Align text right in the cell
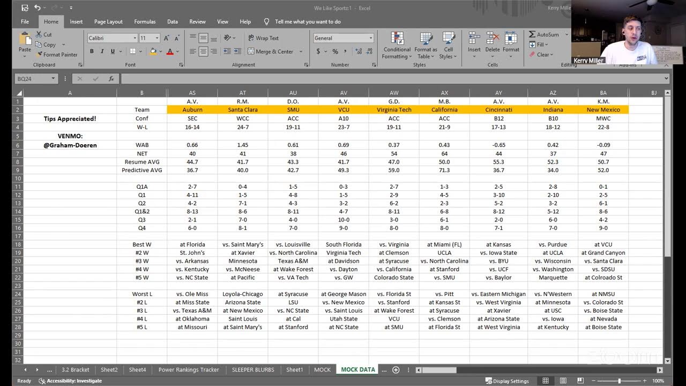This screenshot has width=686, height=386. [x=213, y=51]
